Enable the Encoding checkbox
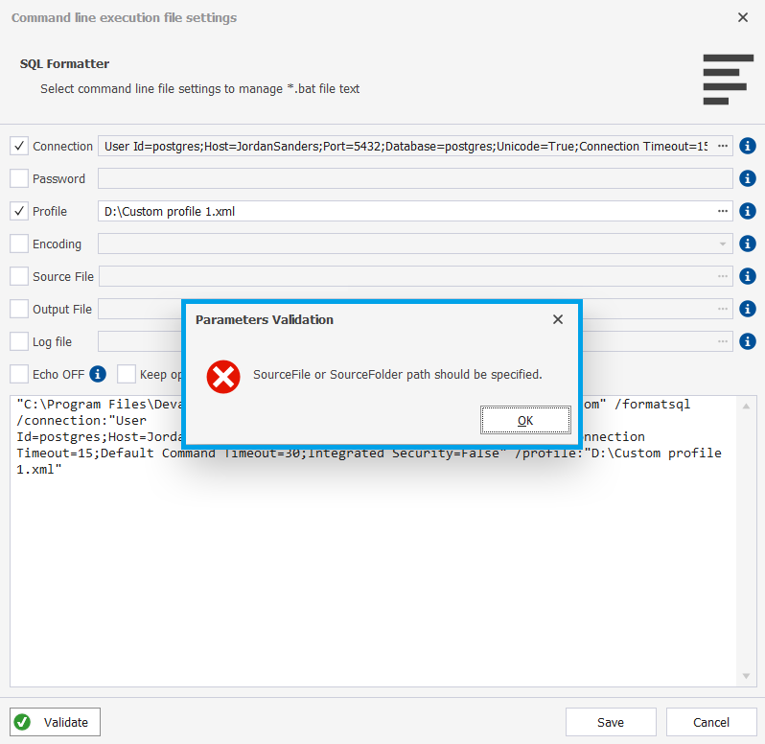765x744 pixels. 19,244
